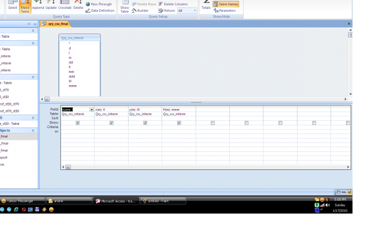This screenshot has width=376, height=235.
Task: Select field mmm in Qry_csv_interm list
Action: [x=72, y=86]
